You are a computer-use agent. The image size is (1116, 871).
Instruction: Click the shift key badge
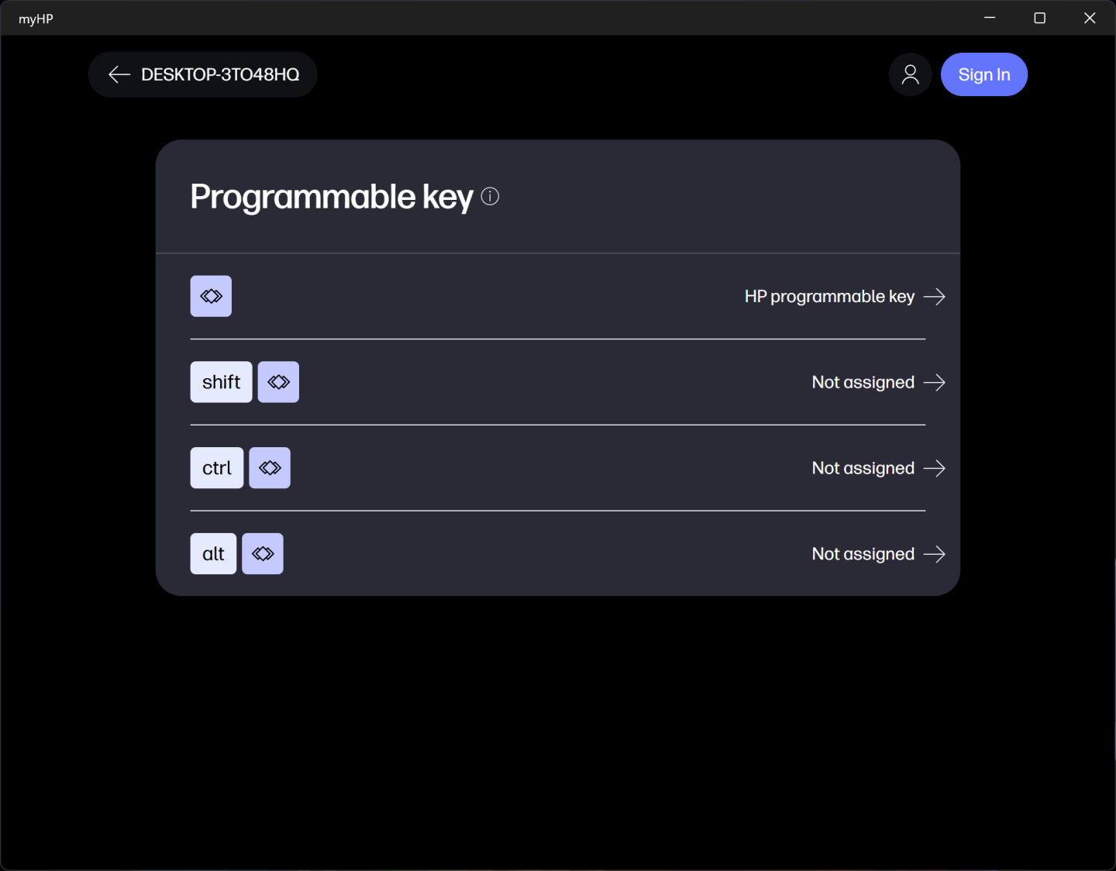point(221,382)
